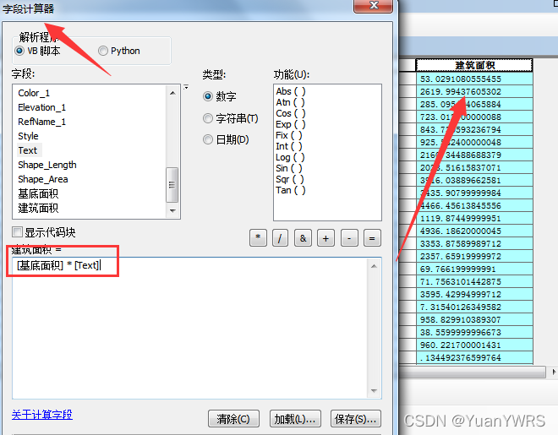Click the plus (+) operator button
Image resolution: width=558 pixels, height=435 pixels.
[325, 237]
